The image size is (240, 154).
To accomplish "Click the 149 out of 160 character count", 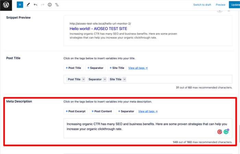I will click(203, 142).
